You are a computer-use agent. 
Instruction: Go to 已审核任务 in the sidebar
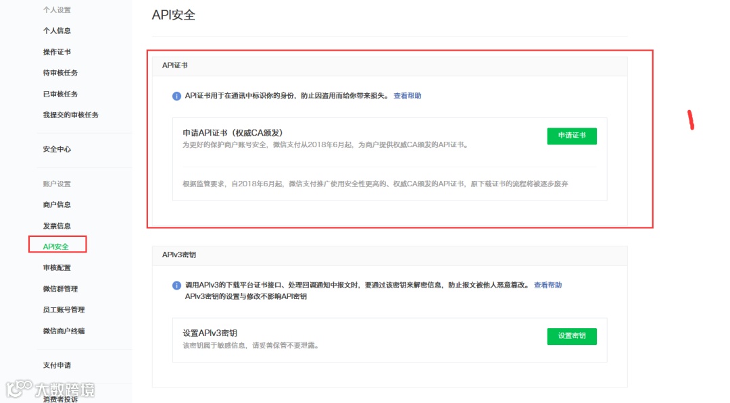coord(60,95)
